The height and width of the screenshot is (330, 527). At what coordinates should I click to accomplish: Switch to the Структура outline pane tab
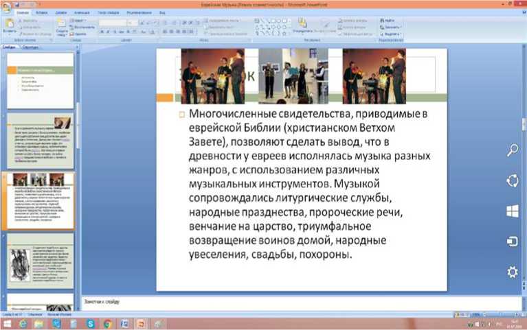31,47
